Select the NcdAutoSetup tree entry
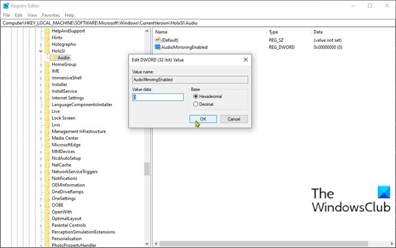The width and height of the screenshot is (396, 248). pos(66,158)
